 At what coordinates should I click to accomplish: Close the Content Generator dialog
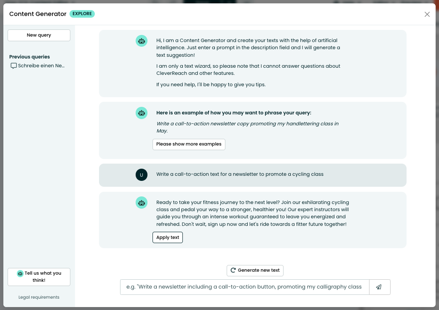(427, 14)
